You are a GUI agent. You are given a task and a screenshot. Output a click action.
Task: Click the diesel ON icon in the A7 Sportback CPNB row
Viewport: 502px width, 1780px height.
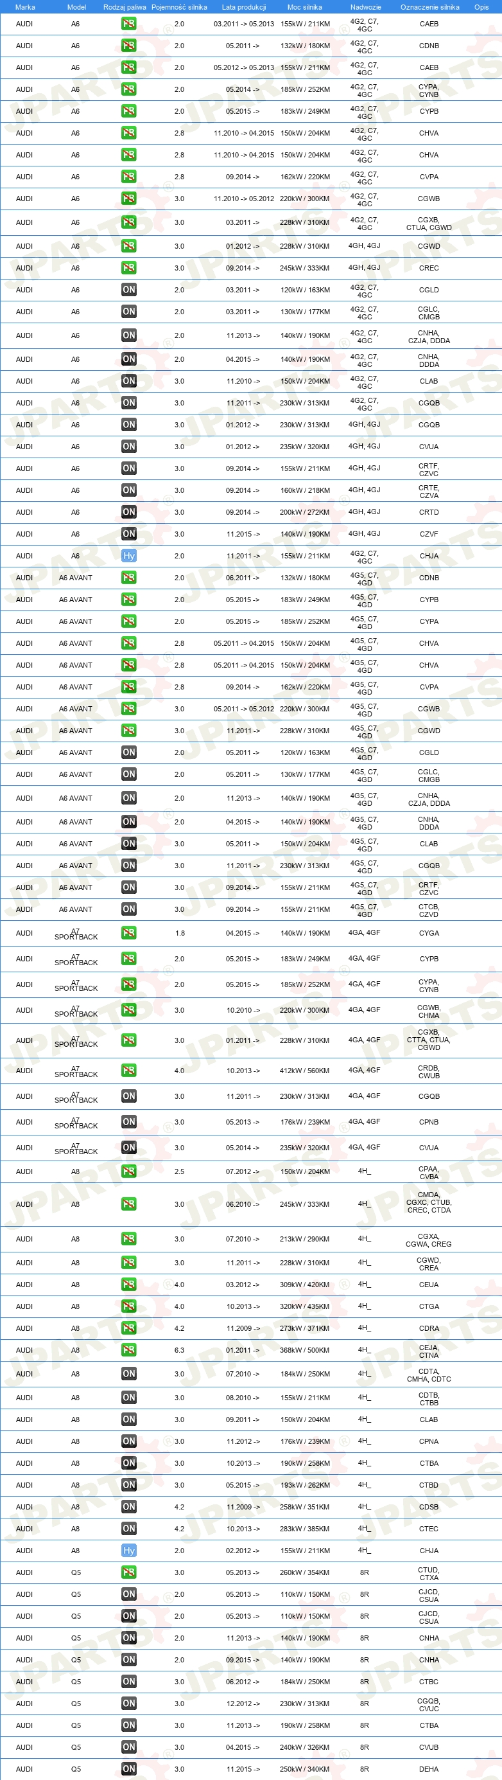pos(128,1122)
